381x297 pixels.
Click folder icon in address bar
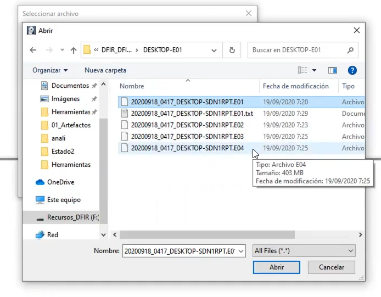[87, 50]
